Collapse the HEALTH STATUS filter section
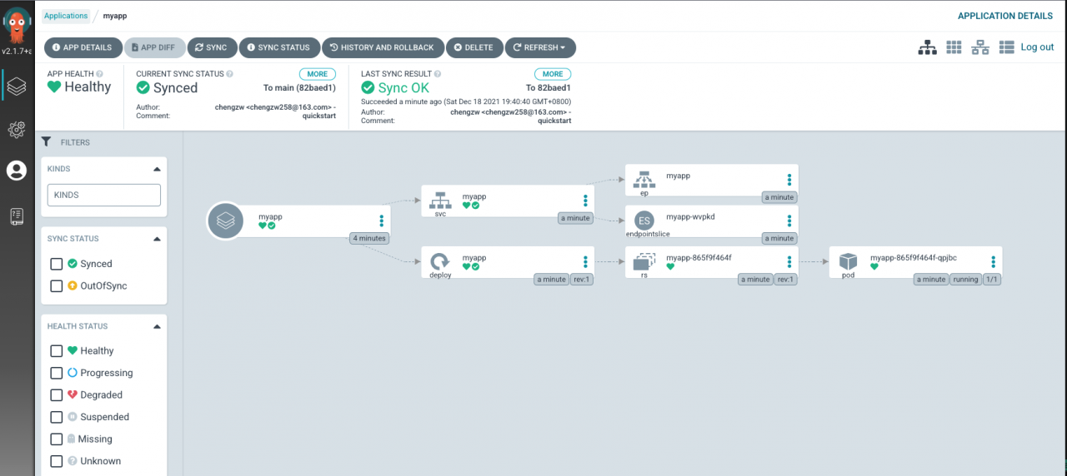Image resolution: width=1067 pixels, height=476 pixels. click(x=157, y=326)
